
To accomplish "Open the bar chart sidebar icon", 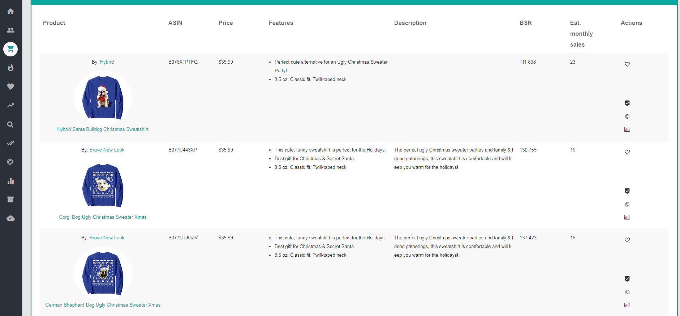I will 10,181.
